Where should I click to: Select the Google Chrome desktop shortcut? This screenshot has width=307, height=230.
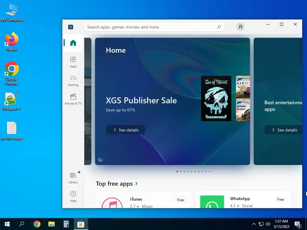pos(12,74)
